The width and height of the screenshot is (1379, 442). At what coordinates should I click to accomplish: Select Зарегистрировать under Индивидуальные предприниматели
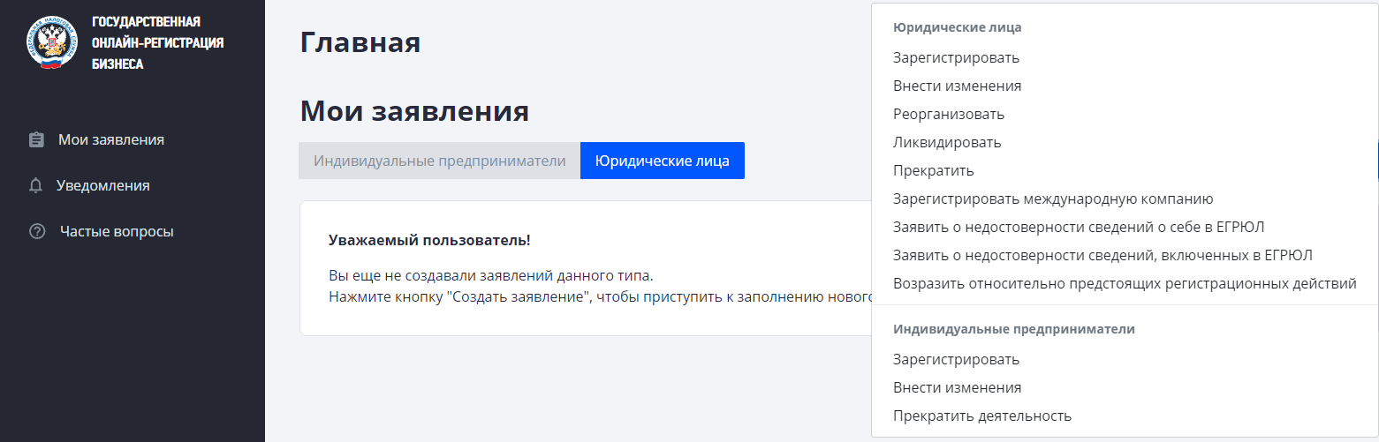tap(956, 359)
